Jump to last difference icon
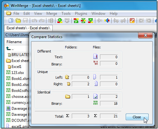158x129 pixels. click(x=91, y=20)
